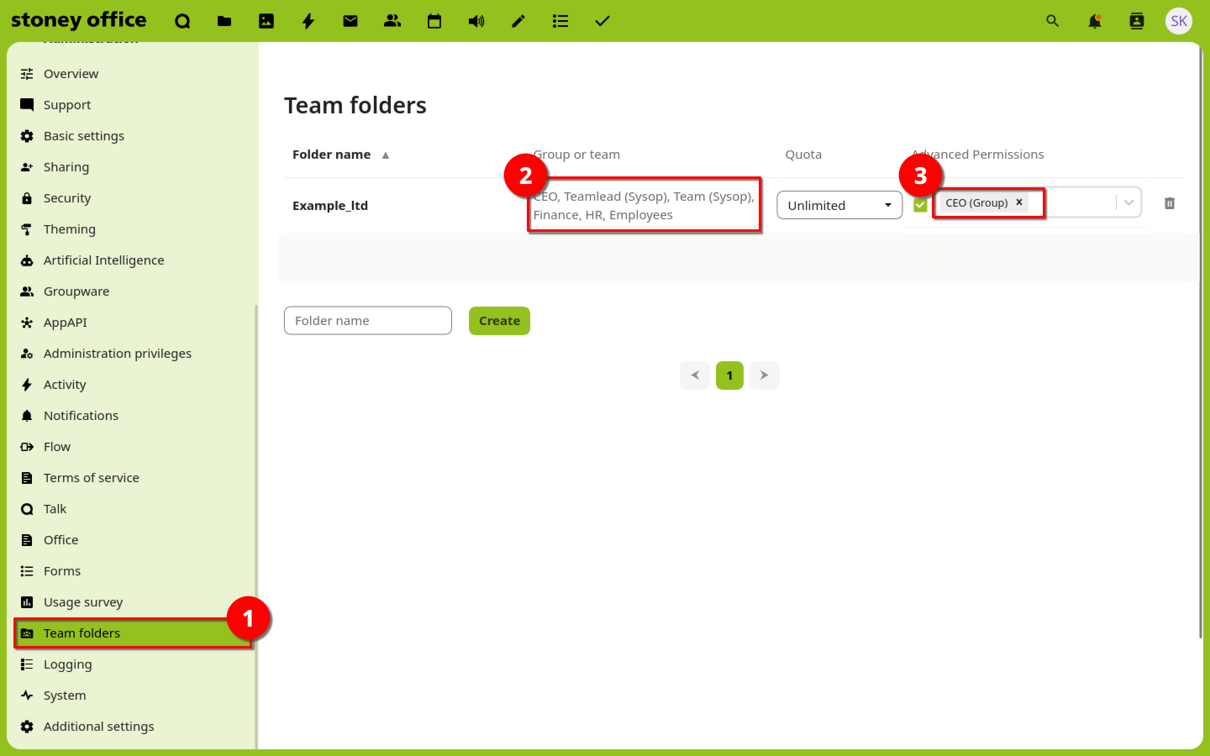Open the Photos app icon
This screenshot has width=1210, height=756.
pos(266,21)
